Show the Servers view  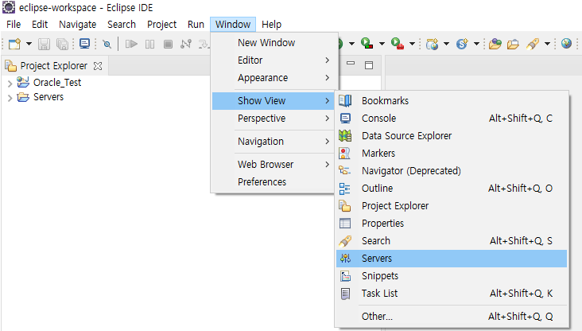click(x=452, y=258)
